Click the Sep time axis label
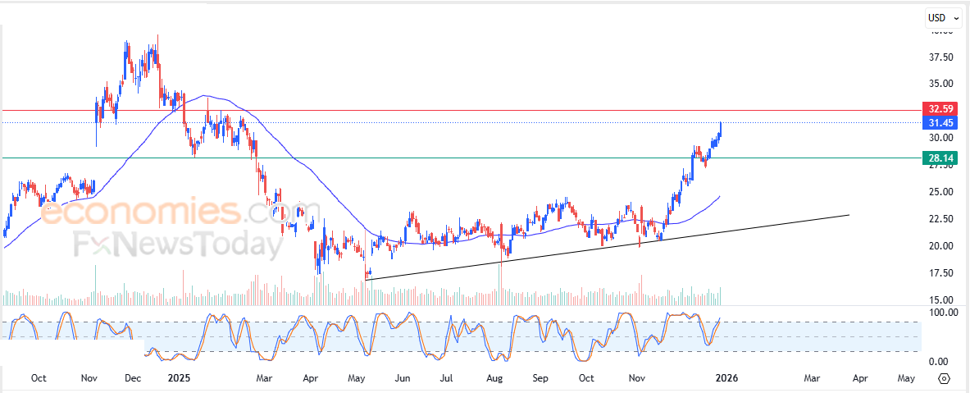This screenshot has width=970, height=393. (x=540, y=377)
